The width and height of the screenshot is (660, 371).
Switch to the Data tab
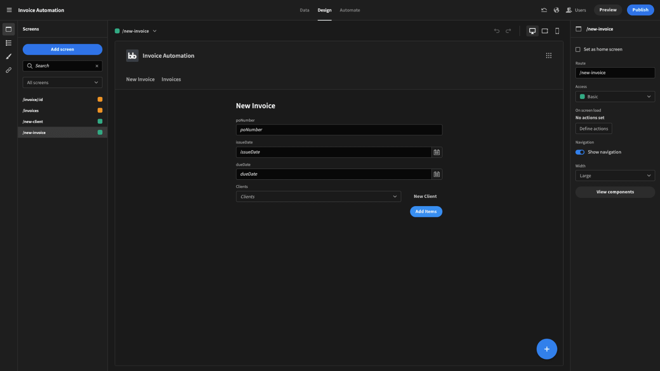coord(304,10)
